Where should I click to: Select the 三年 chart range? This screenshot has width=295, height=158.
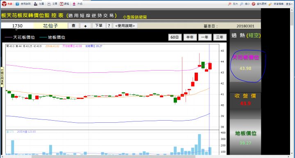220,37
